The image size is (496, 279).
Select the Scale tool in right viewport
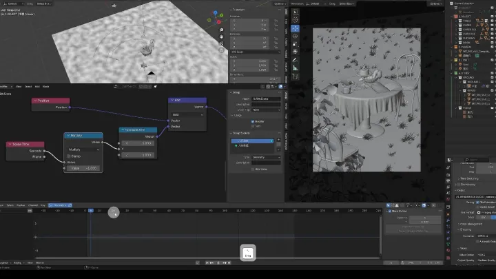(x=295, y=44)
